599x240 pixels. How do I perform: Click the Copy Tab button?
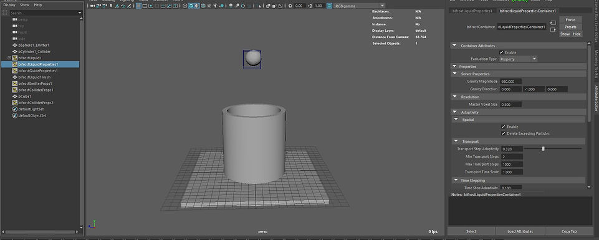pyautogui.click(x=569, y=231)
